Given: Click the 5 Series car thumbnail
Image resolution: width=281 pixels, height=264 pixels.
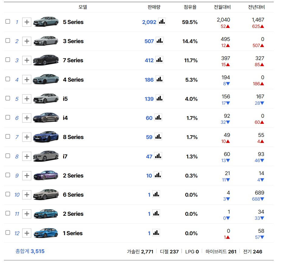Looking at the screenshot, I should pos(46,22).
